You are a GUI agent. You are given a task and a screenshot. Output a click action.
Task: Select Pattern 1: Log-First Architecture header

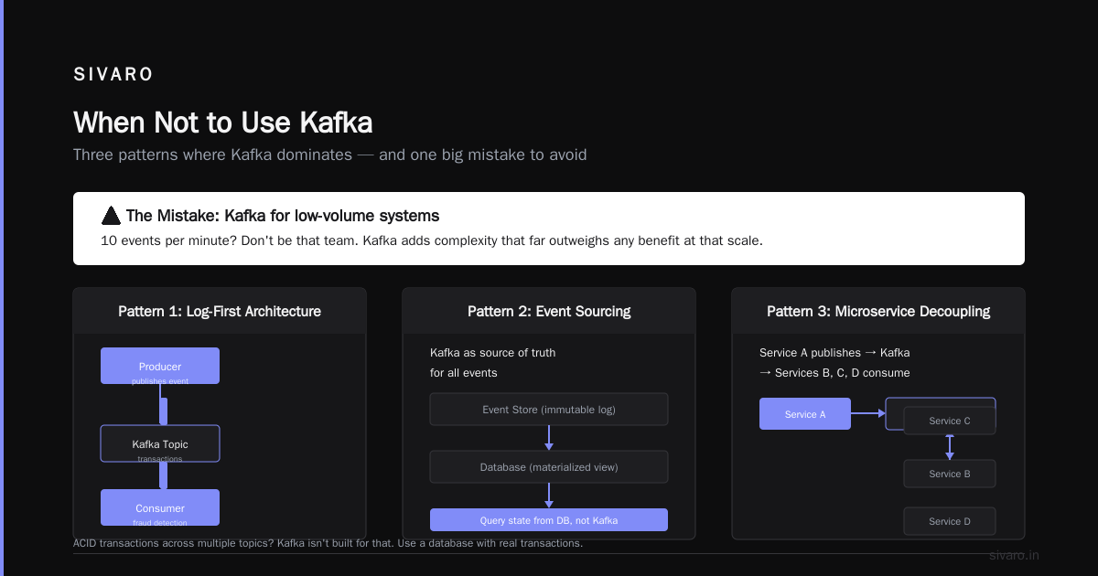(x=220, y=311)
